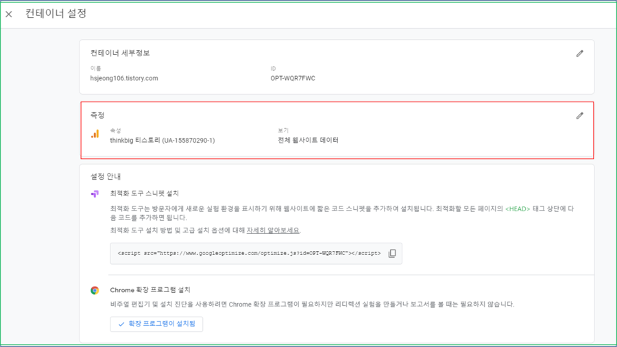Click the green <HEAD> tag text
The width and height of the screenshot is (617, 347).
click(x=518, y=209)
